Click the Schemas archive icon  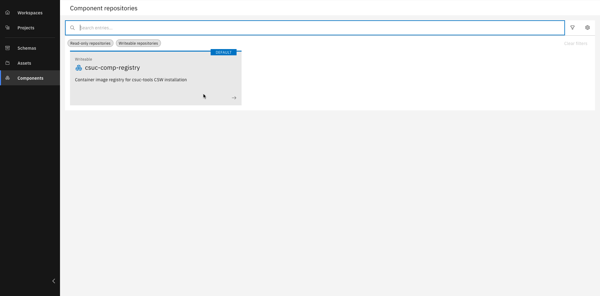click(7, 48)
